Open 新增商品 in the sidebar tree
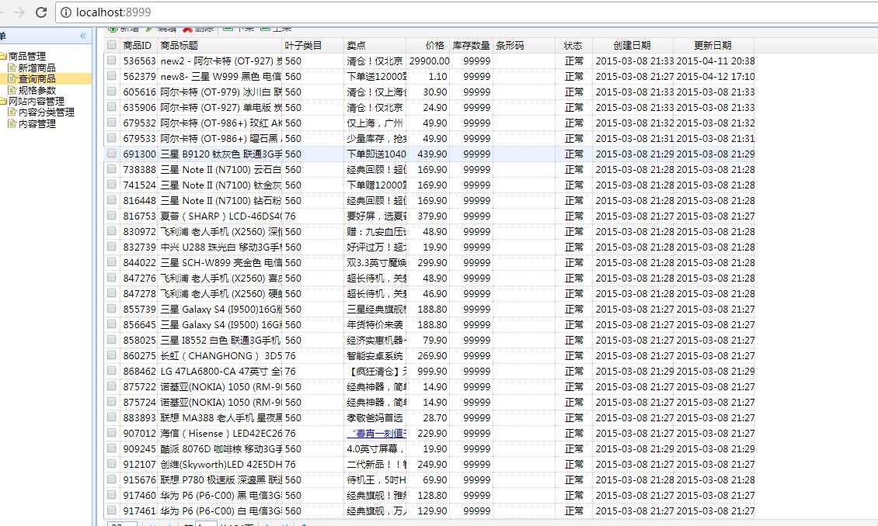 (37, 67)
